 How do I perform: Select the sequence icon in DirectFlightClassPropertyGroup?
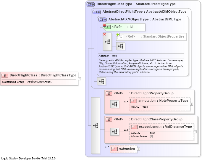(x=115, y=132)
